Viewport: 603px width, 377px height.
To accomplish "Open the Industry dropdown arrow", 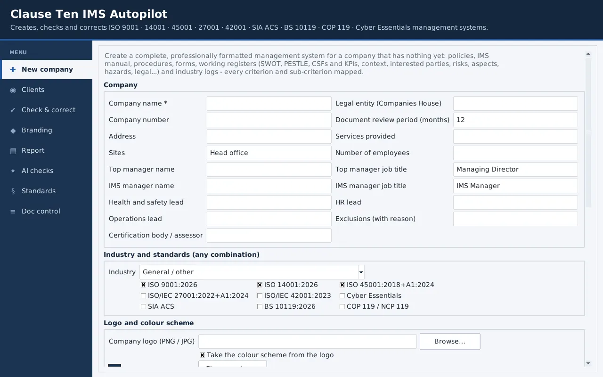I will (x=361, y=272).
